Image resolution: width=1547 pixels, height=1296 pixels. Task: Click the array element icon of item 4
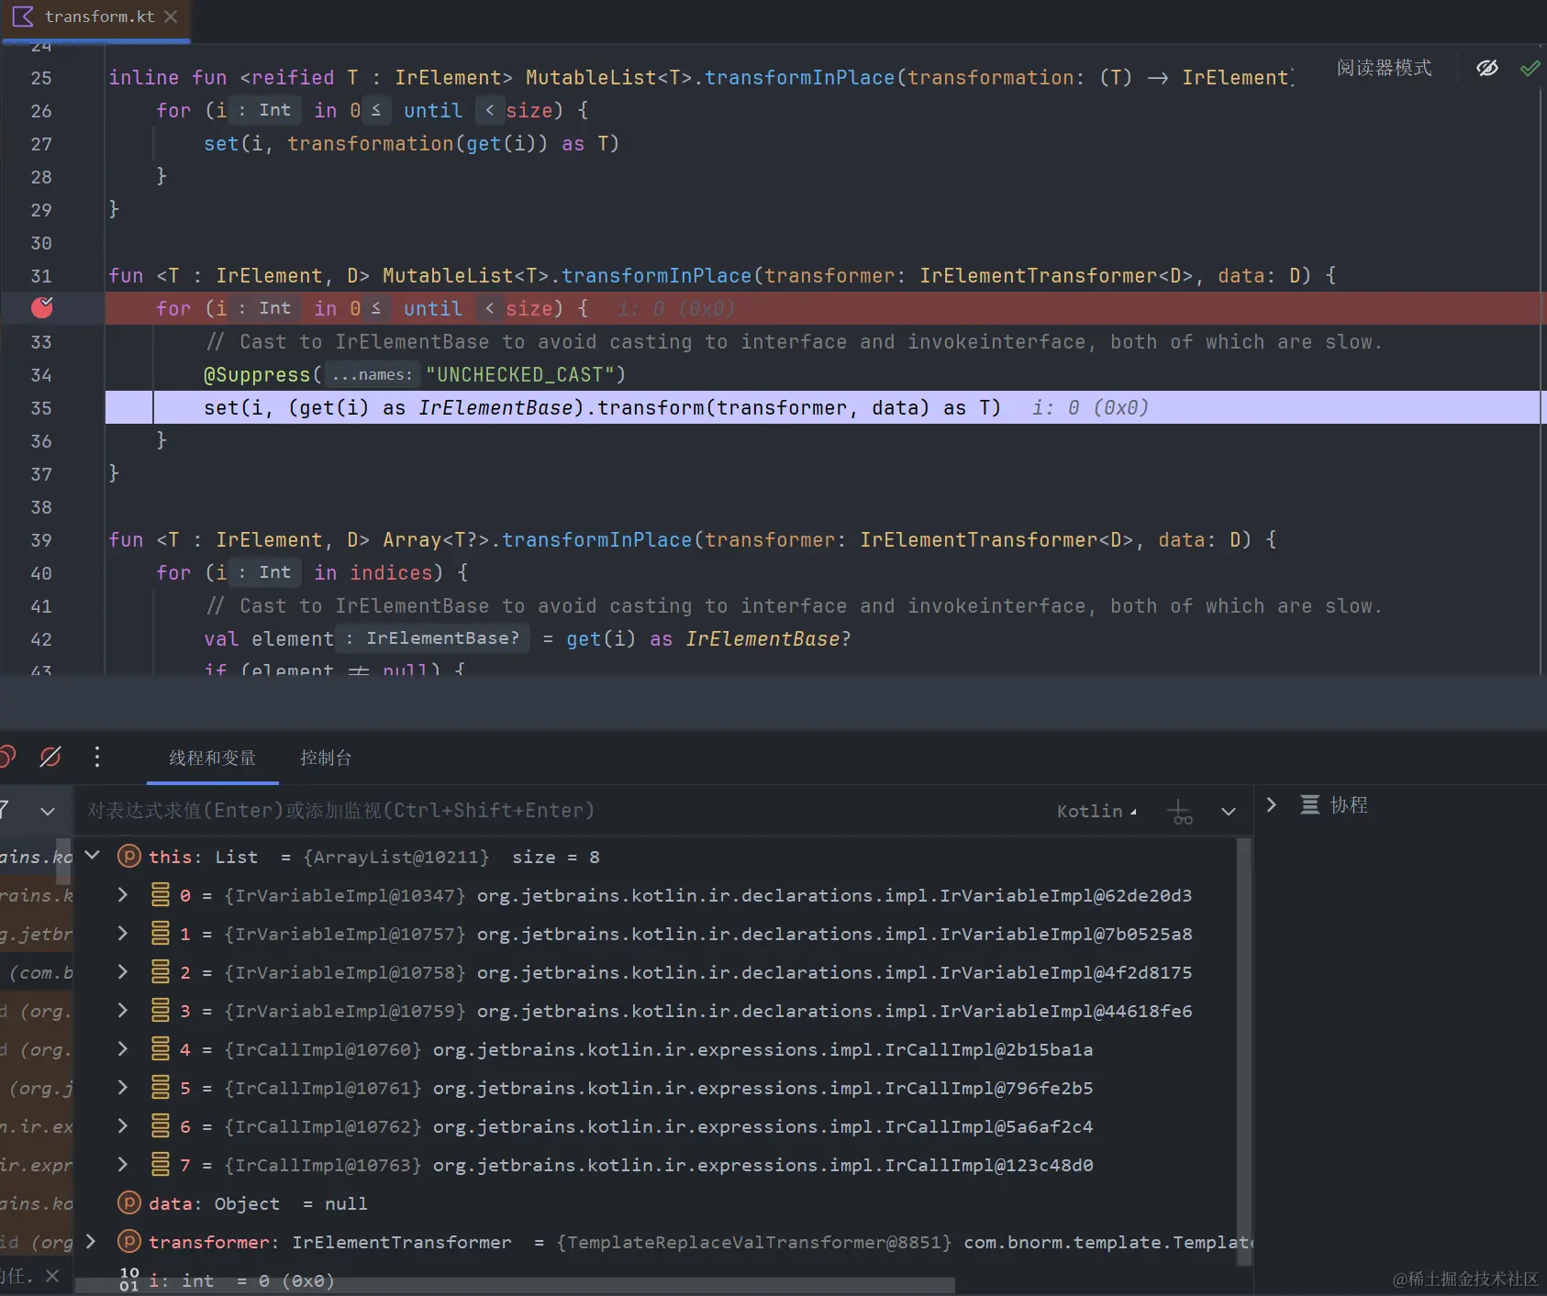[x=161, y=1048]
